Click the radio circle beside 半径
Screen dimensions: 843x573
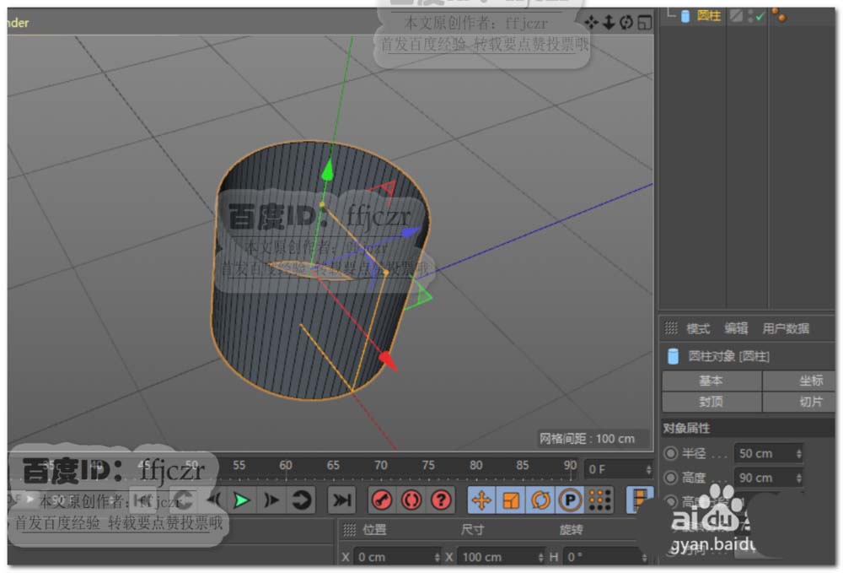click(x=671, y=453)
